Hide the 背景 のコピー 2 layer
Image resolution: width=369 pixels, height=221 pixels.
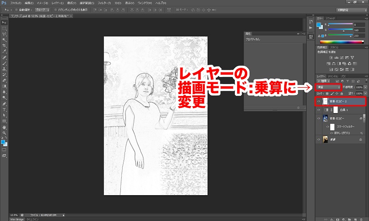point(319,102)
